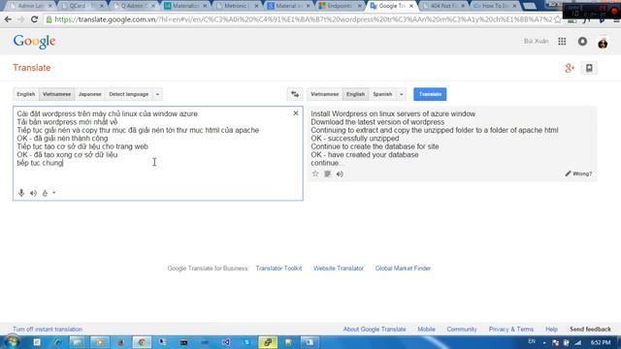This screenshot has height=349, width=621.
Task: Open Visual Studio in the taskbar
Action: coord(226,342)
